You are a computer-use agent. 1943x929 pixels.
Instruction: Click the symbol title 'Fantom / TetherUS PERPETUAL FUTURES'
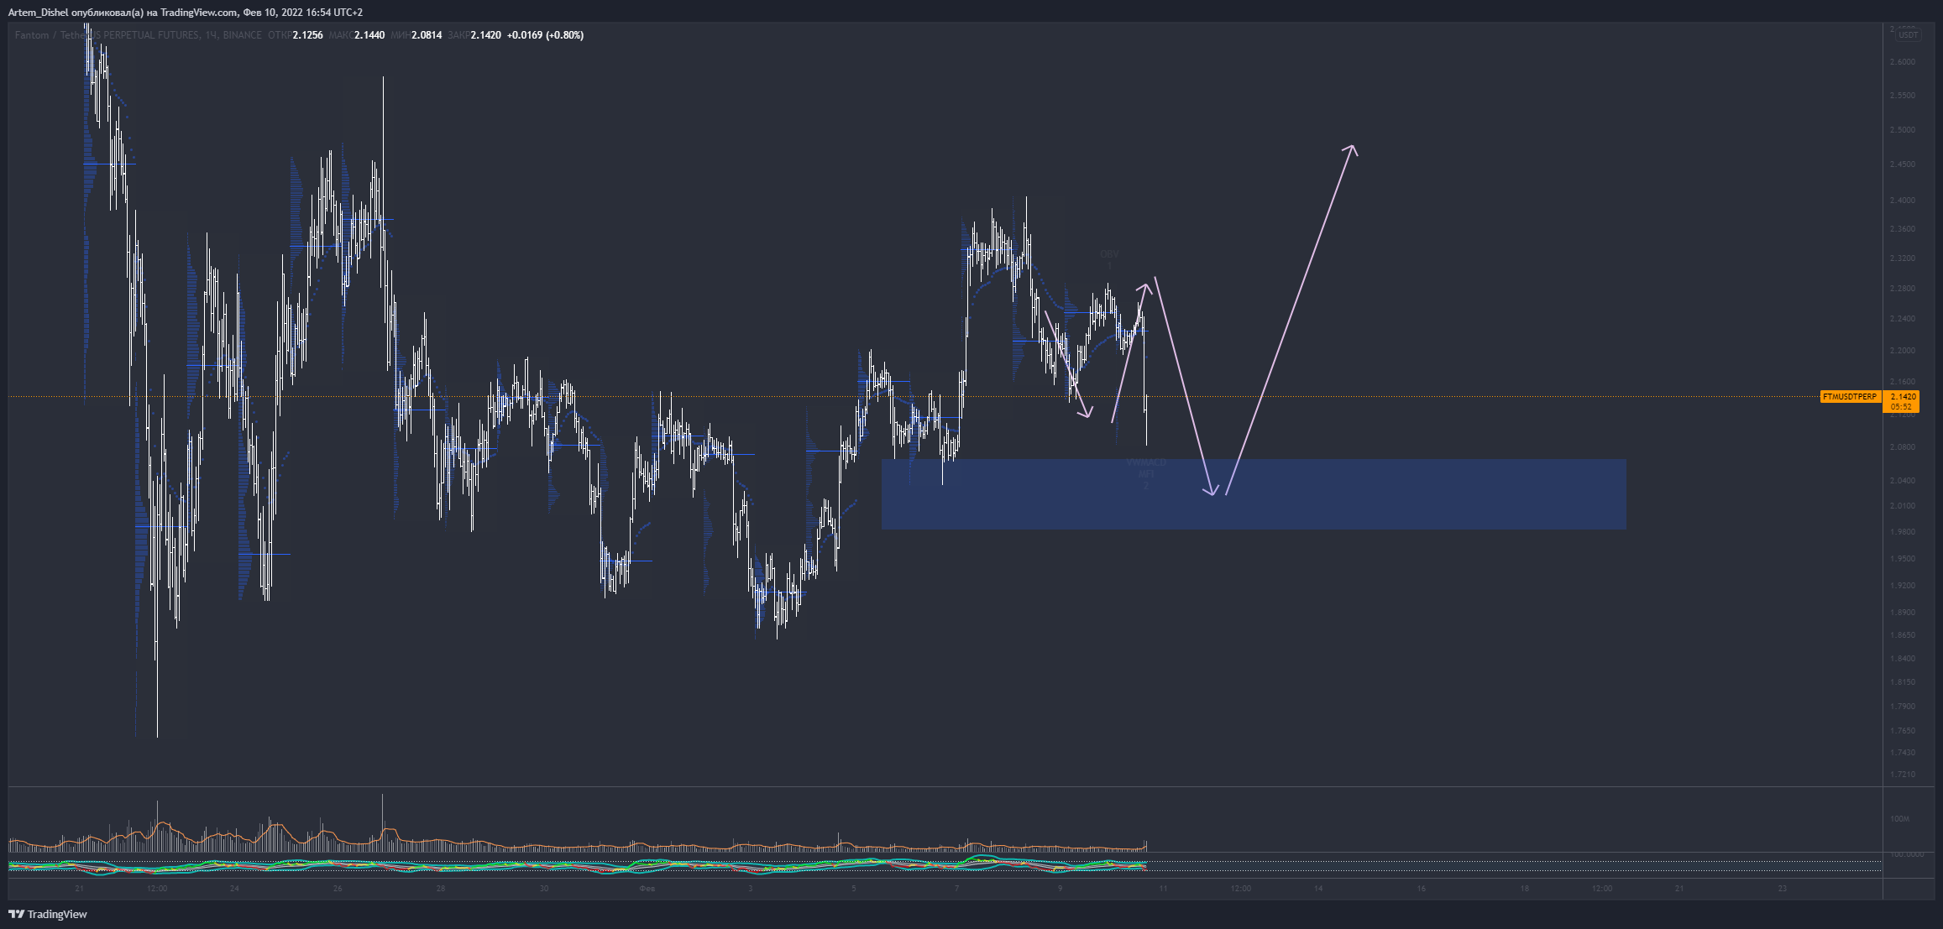[107, 35]
